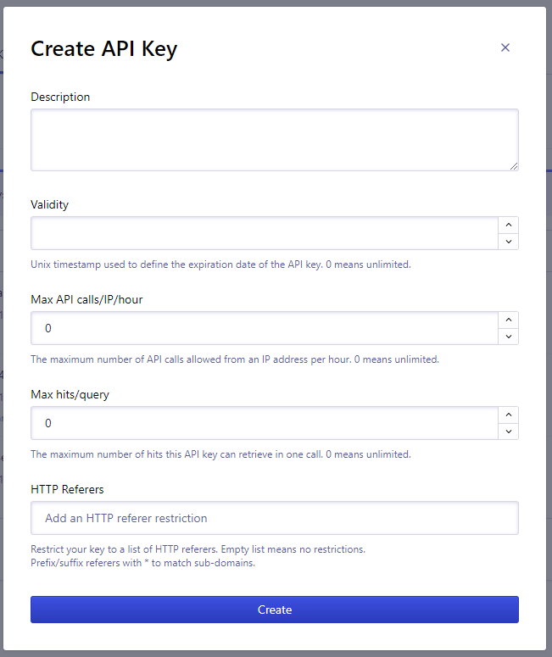This screenshot has width=552, height=657.
Task: Click the Max hits/query label
Action: point(70,394)
